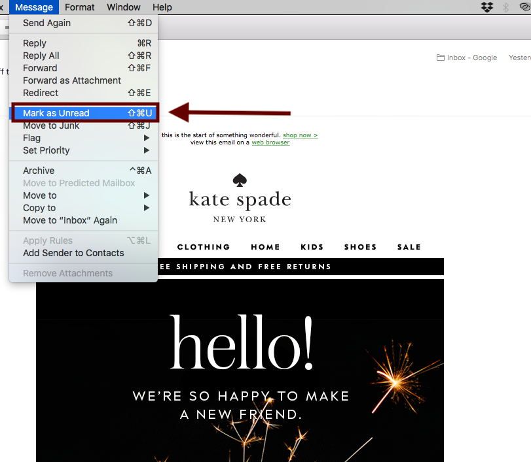
Task: Select Forward as Attachment
Action: (72, 80)
